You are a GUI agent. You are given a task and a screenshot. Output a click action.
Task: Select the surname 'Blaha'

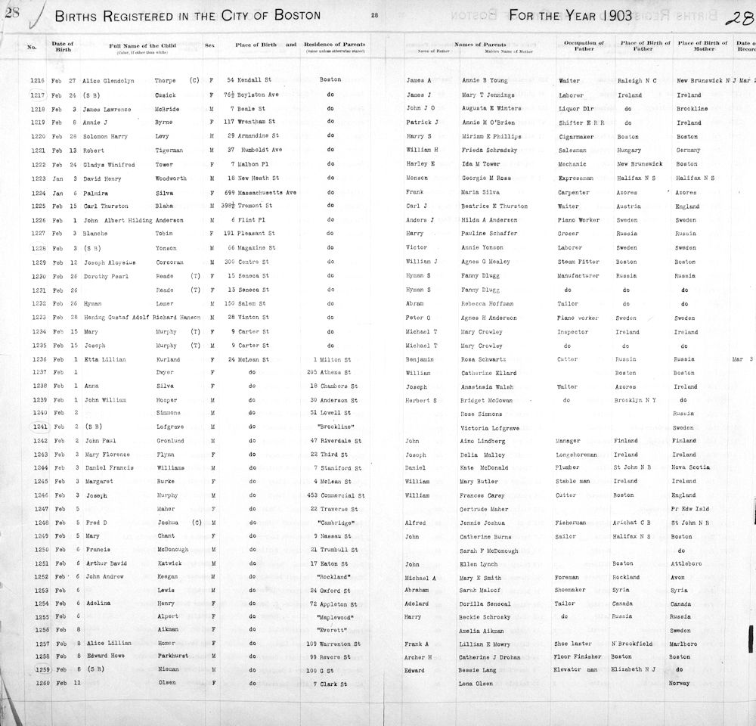tap(164, 206)
